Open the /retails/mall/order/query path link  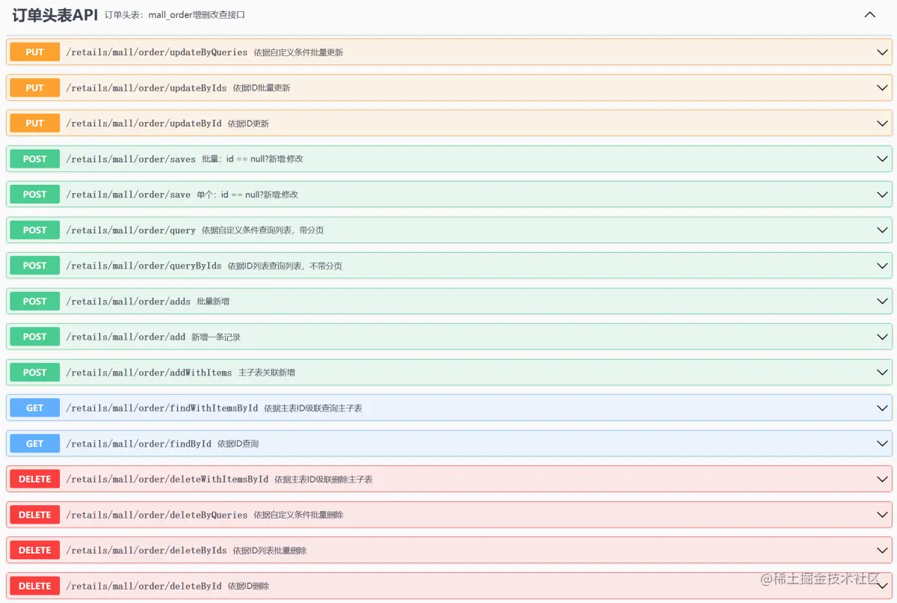(131, 230)
